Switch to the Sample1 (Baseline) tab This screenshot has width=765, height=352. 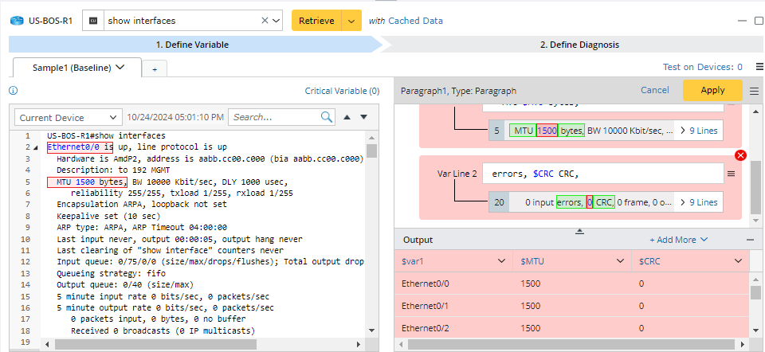coord(78,68)
